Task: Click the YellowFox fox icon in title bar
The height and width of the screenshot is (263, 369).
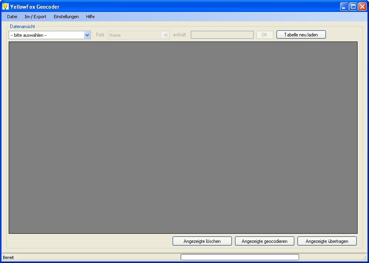Action: [5, 6]
